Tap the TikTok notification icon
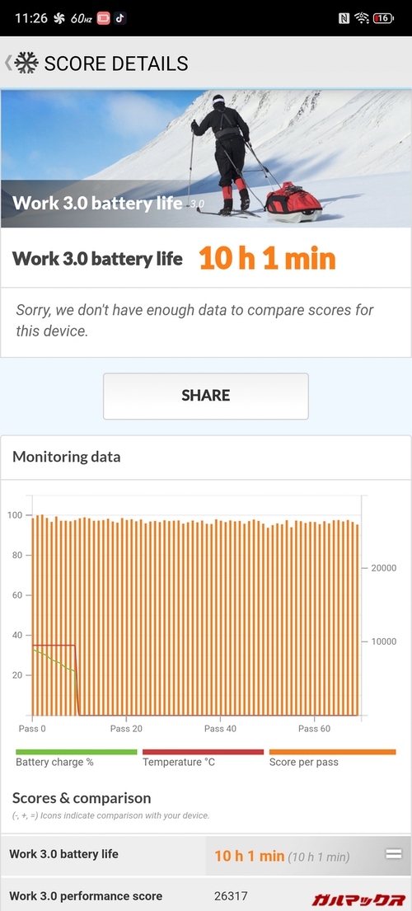This screenshot has width=412, height=911. tap(119, 18)
